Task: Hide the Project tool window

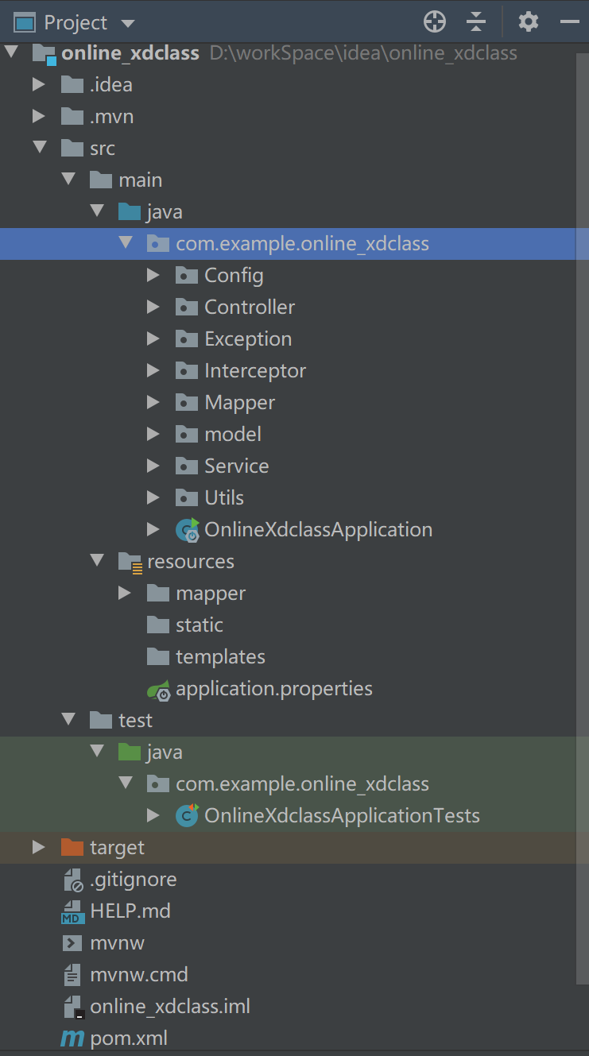Action: 570,22
